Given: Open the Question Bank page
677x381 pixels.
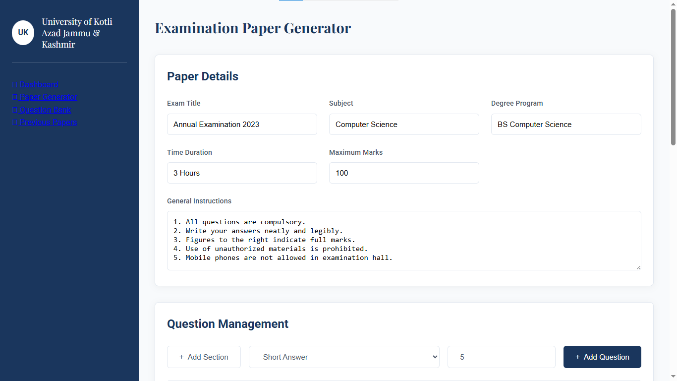Looking at the screenshot, I should point(42,110).
